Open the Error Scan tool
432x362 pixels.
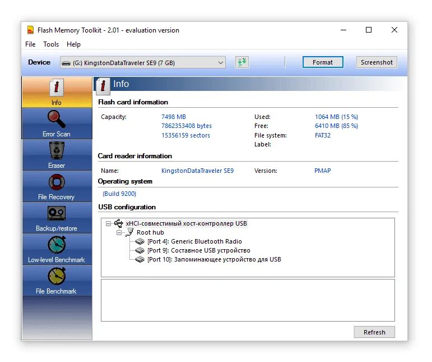(x=57, y=123)
